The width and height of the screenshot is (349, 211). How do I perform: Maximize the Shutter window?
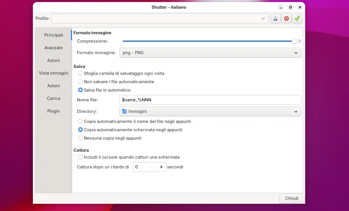point(290,7)
